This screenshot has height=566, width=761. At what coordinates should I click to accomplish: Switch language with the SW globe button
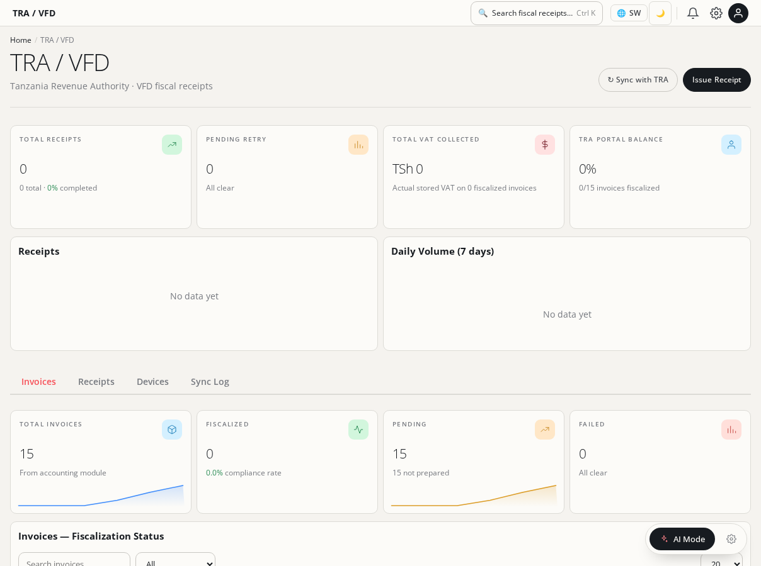point(629,13)
